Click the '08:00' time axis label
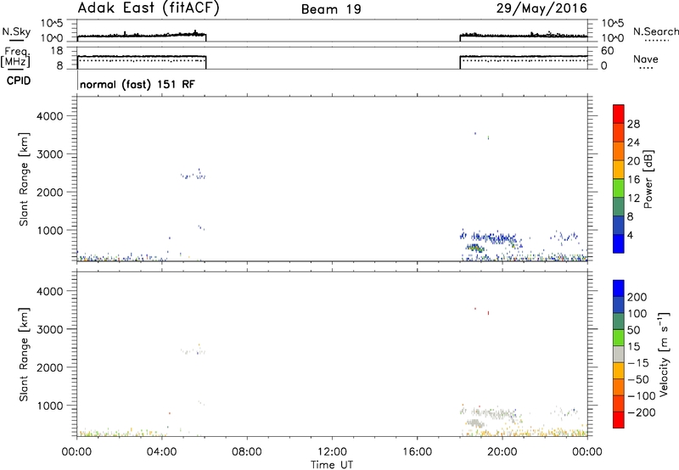Image resolution: width=679 pixels, height=470 pixels. coord(247,452)
